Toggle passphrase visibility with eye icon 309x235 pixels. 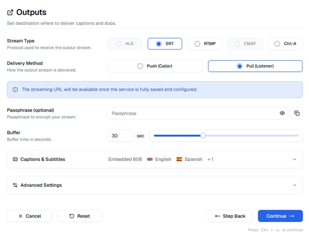coord(282,113)
